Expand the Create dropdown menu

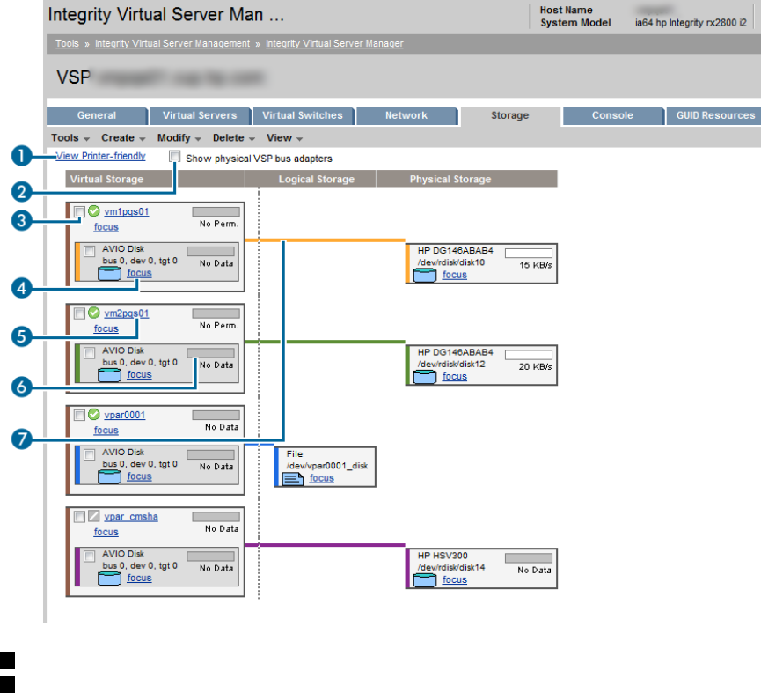121,138
